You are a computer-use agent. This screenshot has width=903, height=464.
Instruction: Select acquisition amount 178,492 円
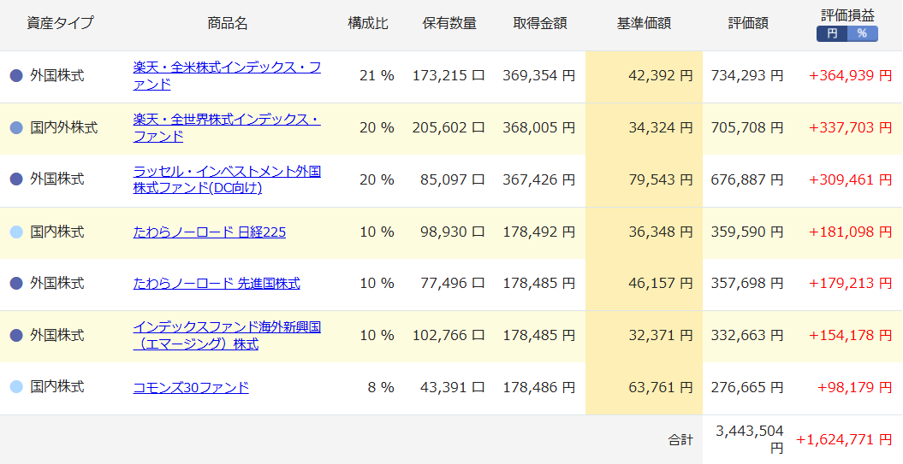coord(539,232)
